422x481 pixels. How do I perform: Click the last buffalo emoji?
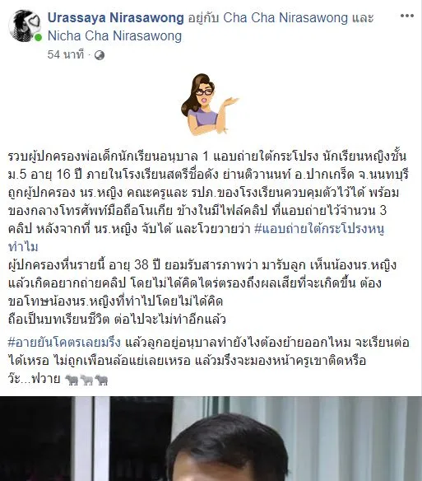click(101, 380)
